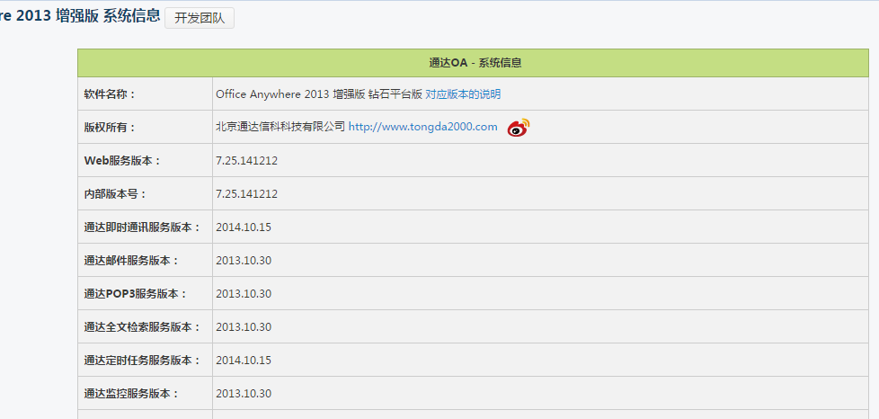
Task: Select 通达全文检索服务版本 value 2013.10.30
Action: tap(244, 327)
